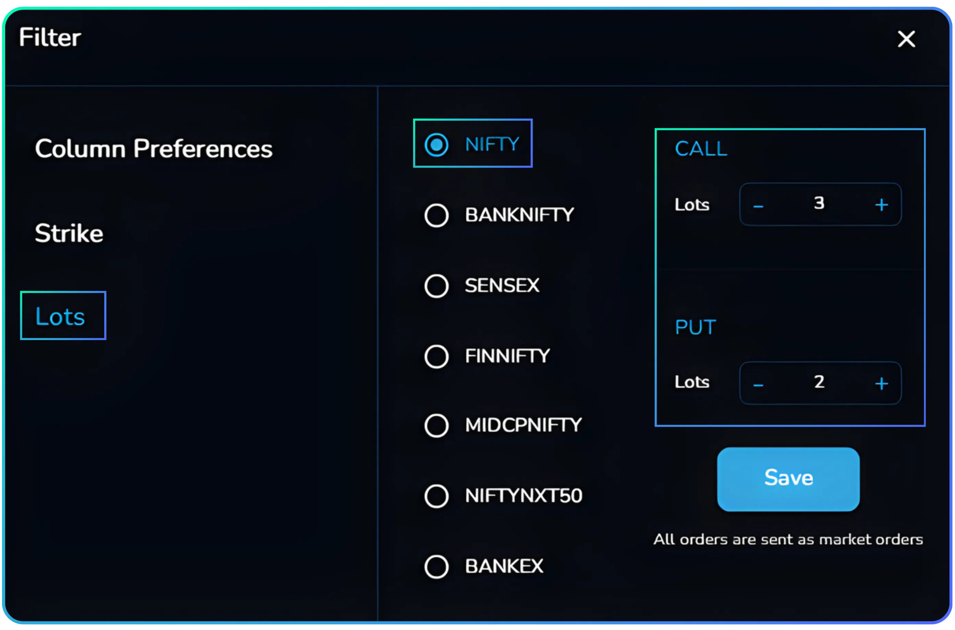Screen dimensions: 955x630
Task: Click the PUT lots value field
Action: click(820, 383)
